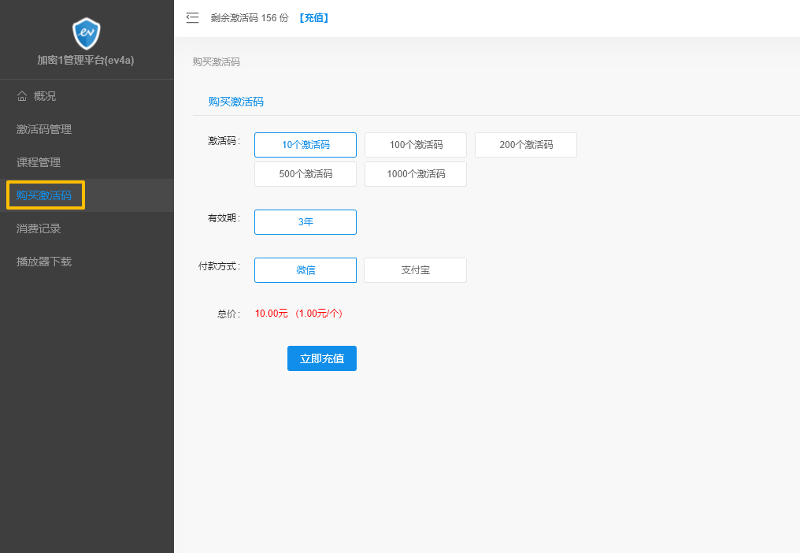The image size is (800, 553).
Task: Open the 消费记录 page
Action: pos(39,228)
